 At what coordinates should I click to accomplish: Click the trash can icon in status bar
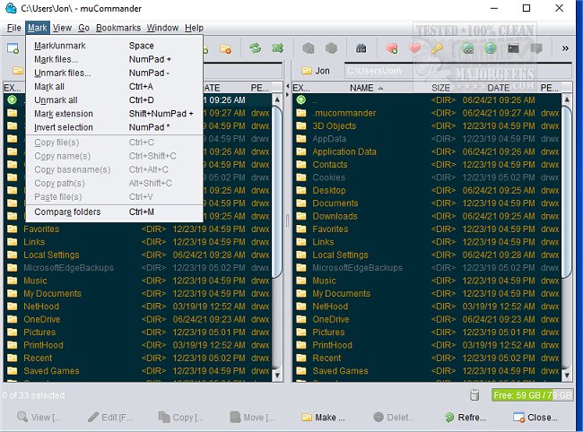[474, 395]
